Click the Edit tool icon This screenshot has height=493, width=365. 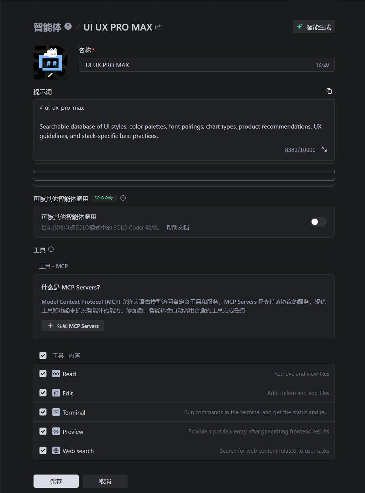pos(56,393)
